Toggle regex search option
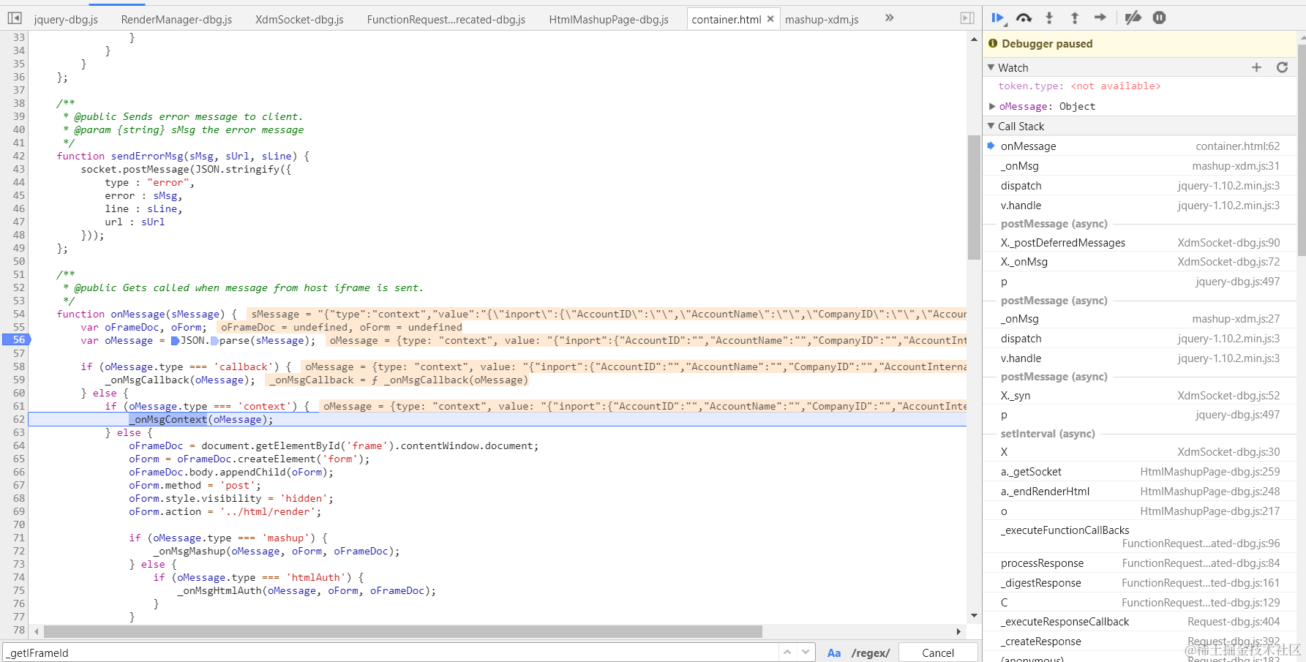Image resolution: width=1306 pixels, height=662 pixels. click(x=871, y=652)
